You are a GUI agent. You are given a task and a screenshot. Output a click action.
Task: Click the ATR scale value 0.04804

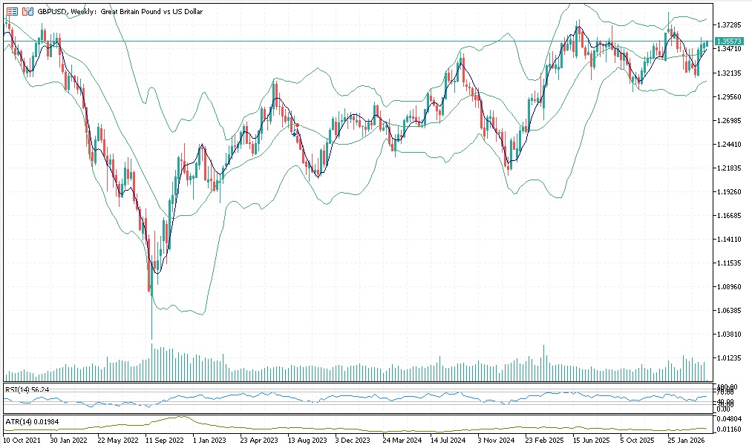[730, 419]
